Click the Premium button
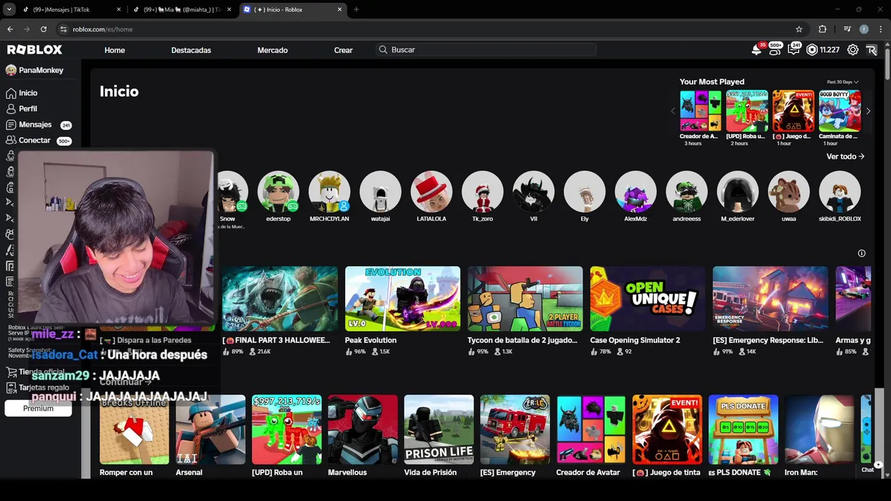The image size is (891, 501). click(38, 408)
